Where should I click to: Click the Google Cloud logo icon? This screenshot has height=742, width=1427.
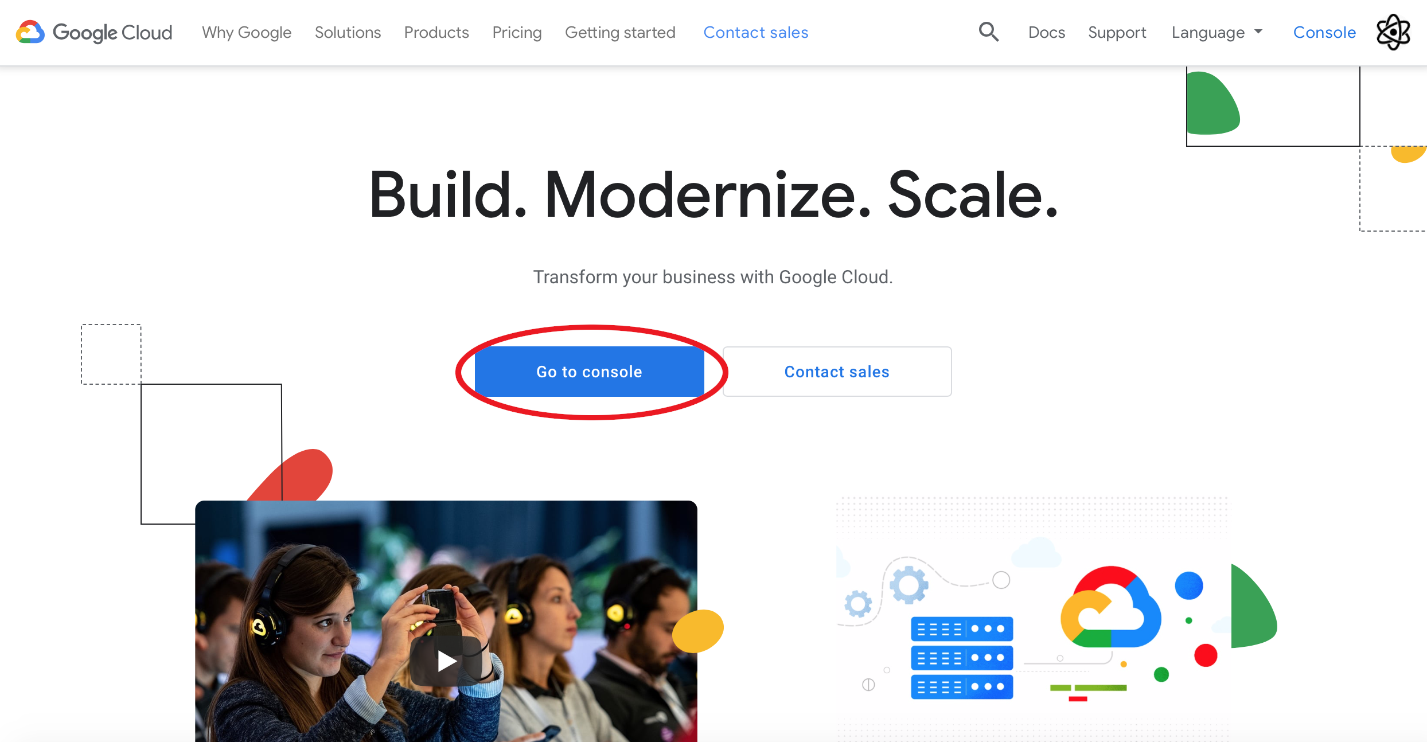[30, 33]
